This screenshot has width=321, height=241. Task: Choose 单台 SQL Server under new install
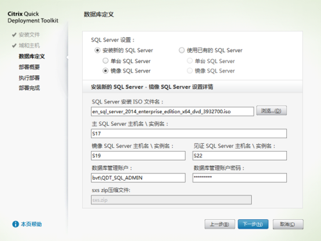click(105, 61)
